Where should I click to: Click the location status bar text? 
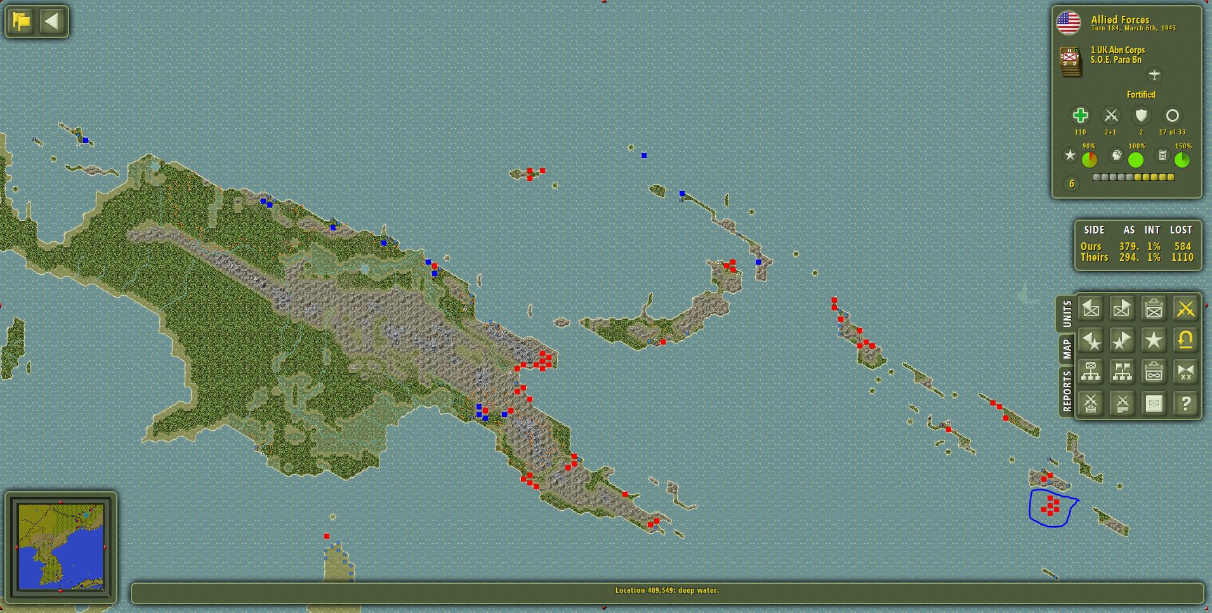(x=667, y=590)
